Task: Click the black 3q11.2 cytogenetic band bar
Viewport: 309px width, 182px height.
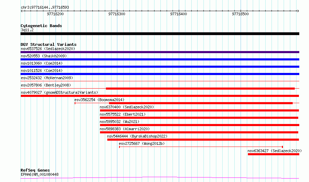Action: click(160, 34)
